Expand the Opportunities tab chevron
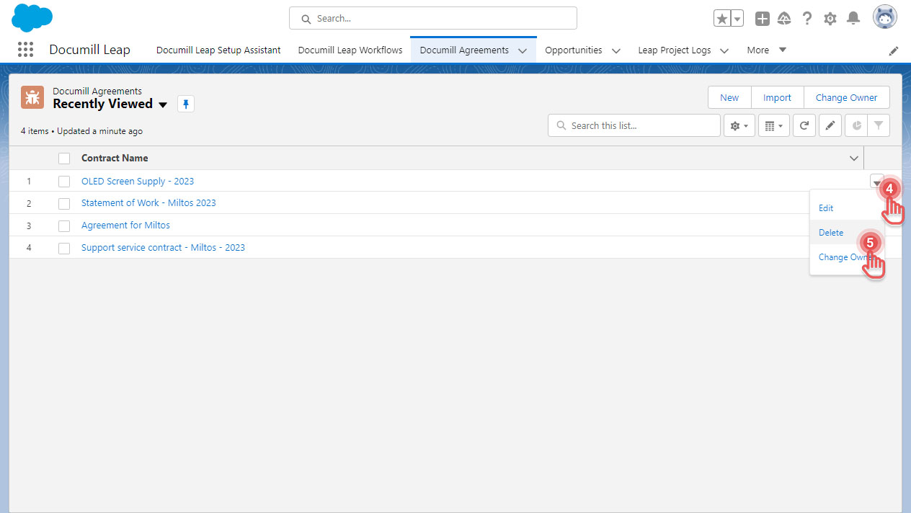 pos(616,50)
